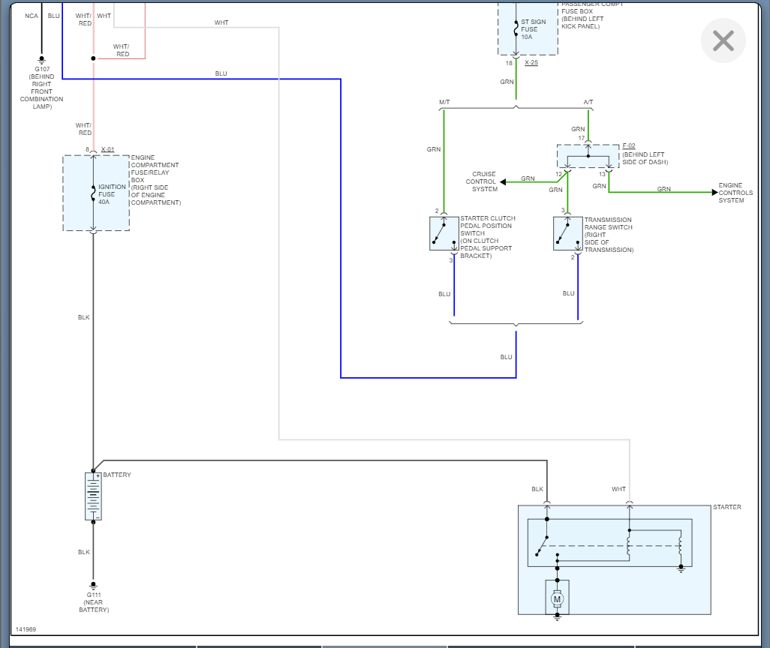The height and width of the screenshot is (648, 770).
Task: Close the wiring diagram viewer
Action: coord(723,40)
